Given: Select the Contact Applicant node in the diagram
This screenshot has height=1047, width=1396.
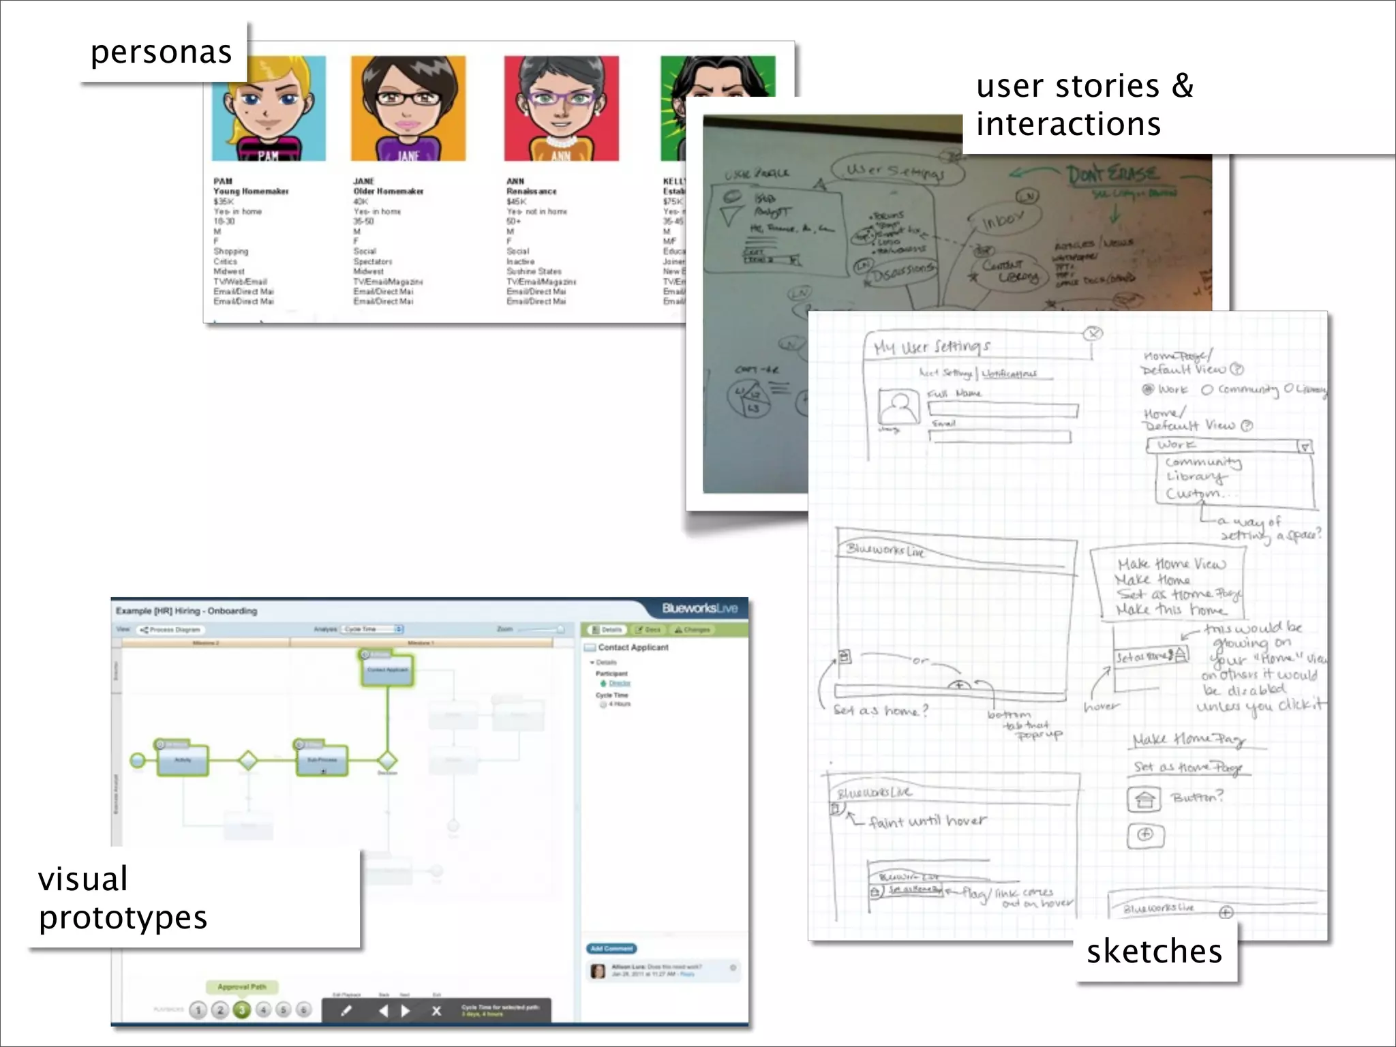Looking at the screenshot, I should [387, 670].
